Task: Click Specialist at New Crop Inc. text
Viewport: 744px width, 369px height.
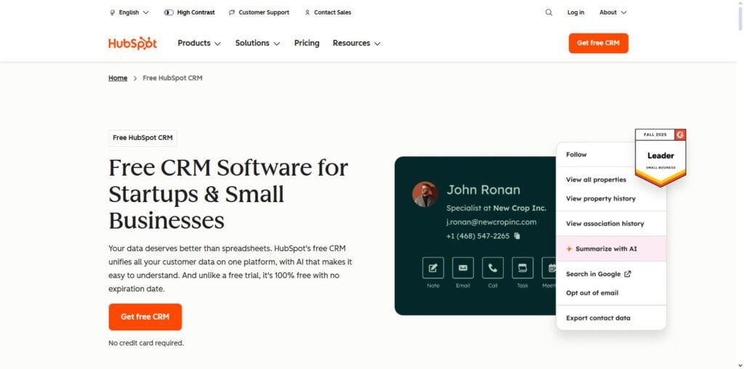Action: (x=496, y=208)
